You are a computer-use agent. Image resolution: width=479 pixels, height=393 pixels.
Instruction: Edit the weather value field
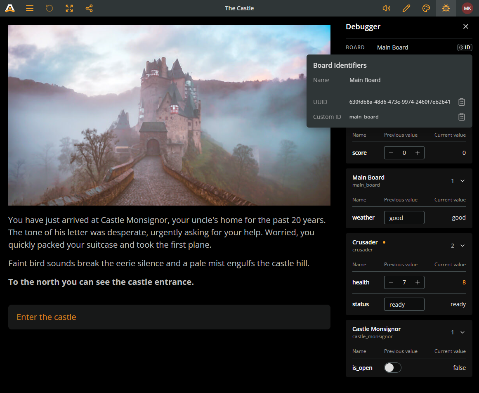point(404,218)
